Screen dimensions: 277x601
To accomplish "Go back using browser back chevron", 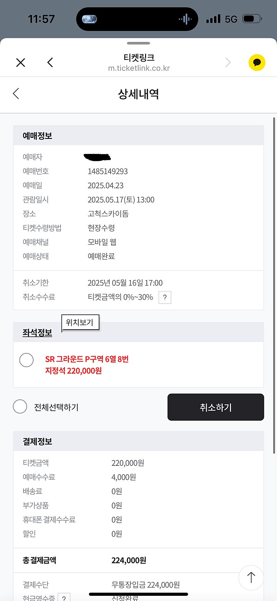I will [50, 63].
